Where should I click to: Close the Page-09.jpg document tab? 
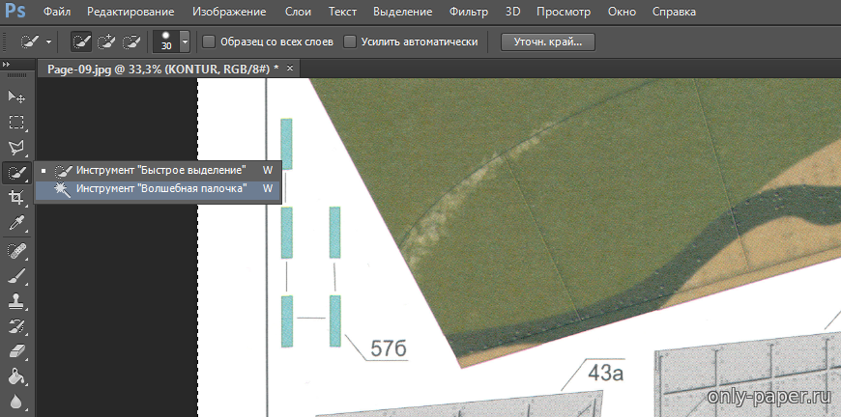point(290,68)
